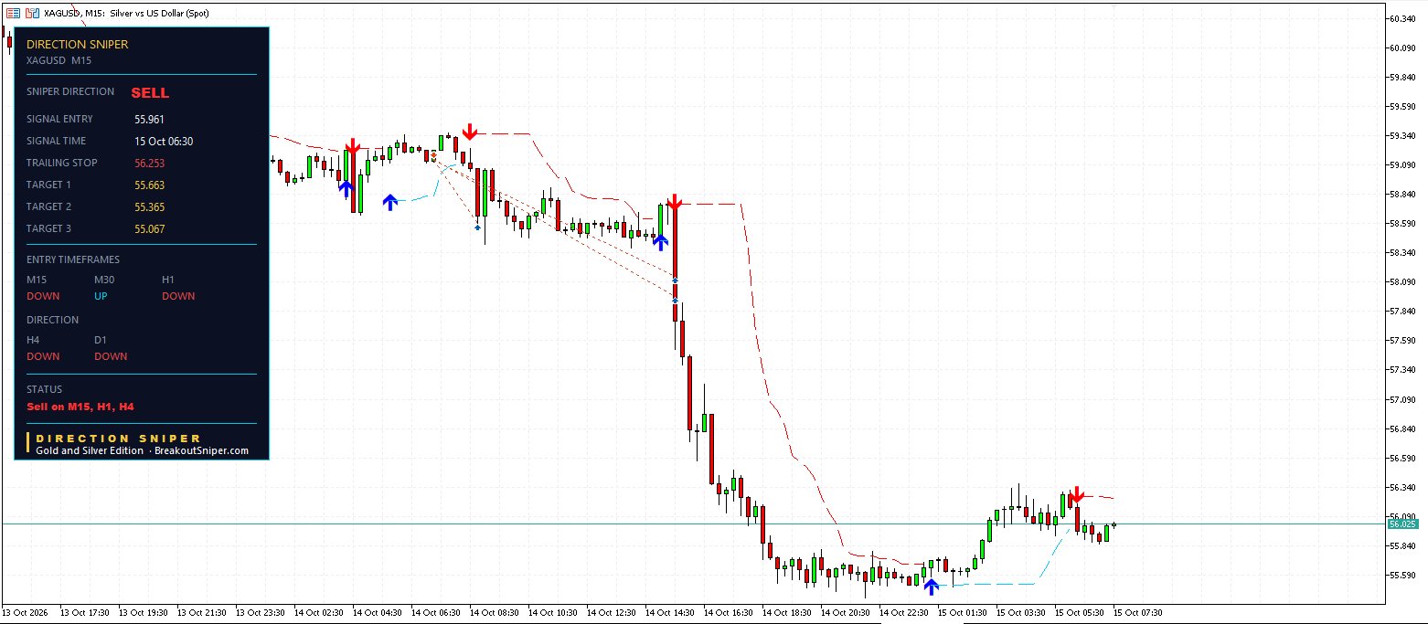Screen dimensions: 1428x624
Task: Click the Target 1 value 55.663
Action: pyautogui.click(x=149, y=185)
